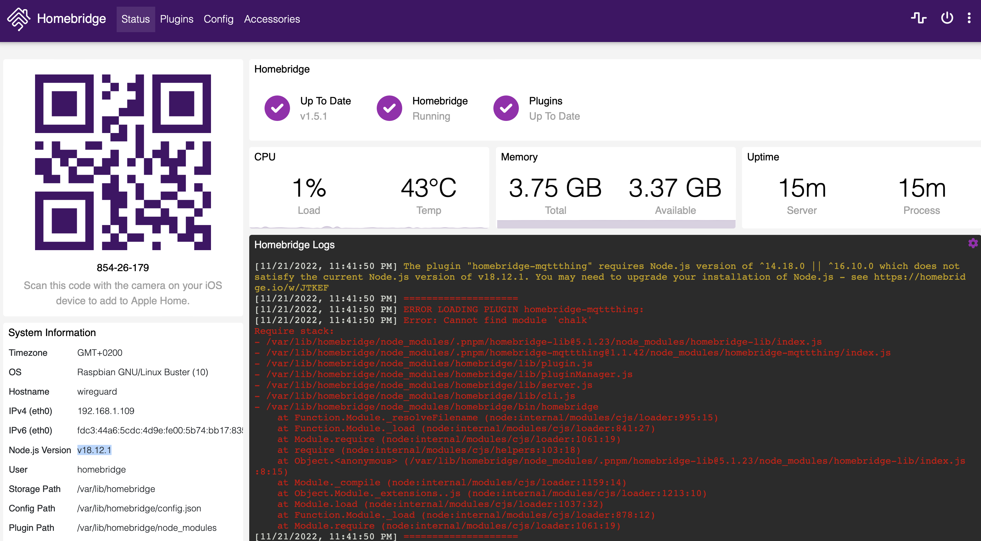This screenshot has width=981, height=541.
Task: Open the terminal icon in the navigation bar
Action: coord(919,18)
